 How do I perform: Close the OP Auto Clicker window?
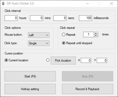click(112, 4)
